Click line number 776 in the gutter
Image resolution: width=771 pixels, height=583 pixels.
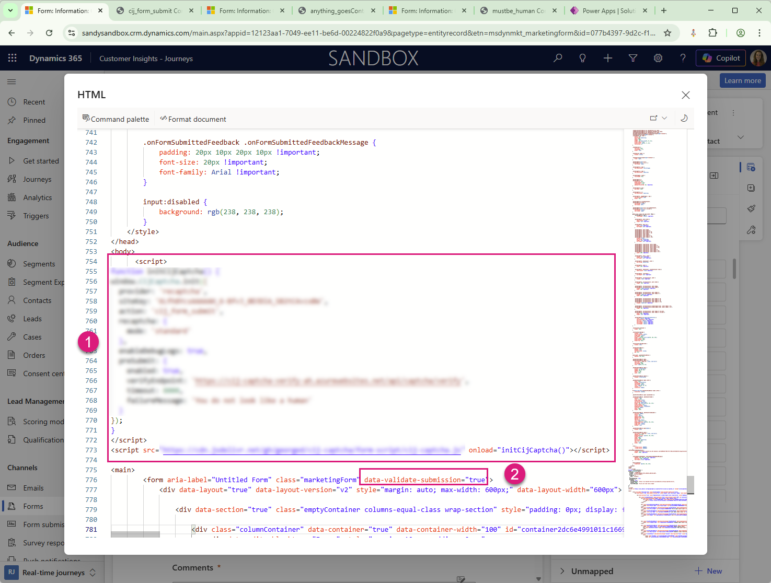(x=91, y=480)
